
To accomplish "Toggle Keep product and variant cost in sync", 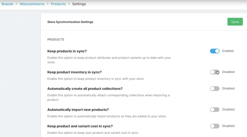I will 215,126.
